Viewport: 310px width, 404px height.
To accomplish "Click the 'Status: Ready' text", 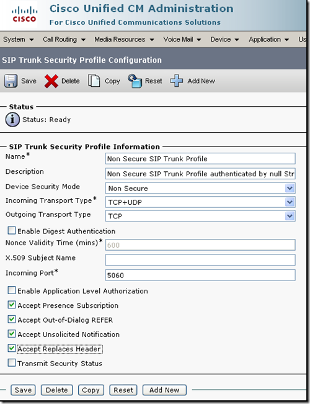I will [46, 120].
